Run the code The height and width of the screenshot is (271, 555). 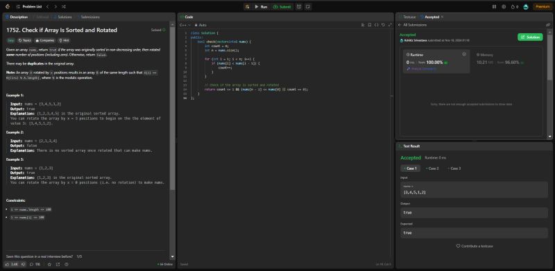click(x=262, y=7)
